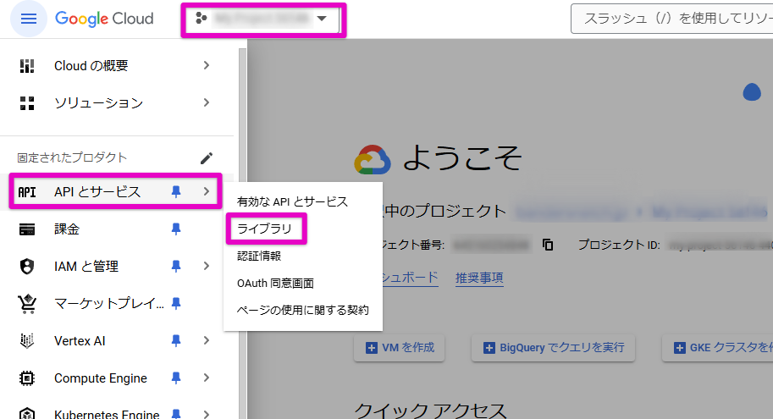Open the ダッシュボード link
This screenshot has height=419, width=773.
(410, 278)
